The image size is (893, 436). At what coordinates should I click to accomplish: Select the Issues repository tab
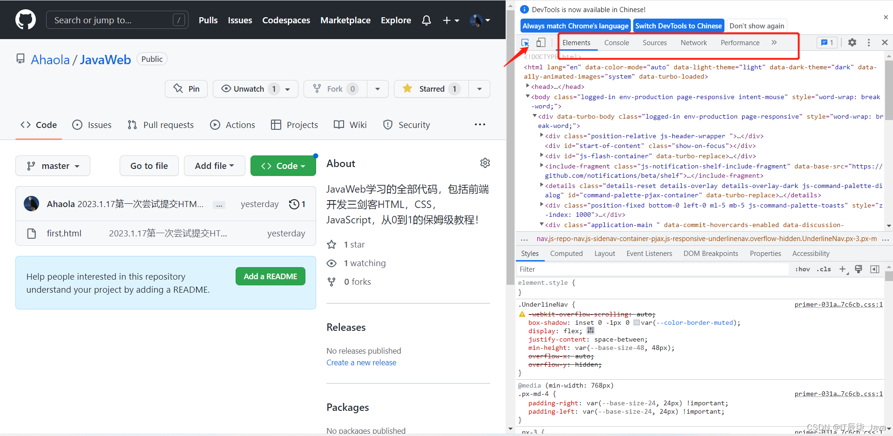92,125
